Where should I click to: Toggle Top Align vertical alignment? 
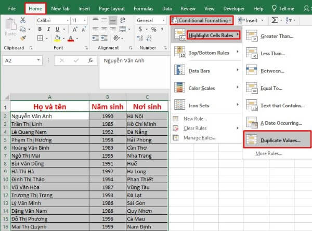click(96, 19)
